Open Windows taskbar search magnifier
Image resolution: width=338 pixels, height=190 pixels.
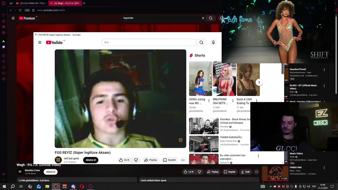13,187
